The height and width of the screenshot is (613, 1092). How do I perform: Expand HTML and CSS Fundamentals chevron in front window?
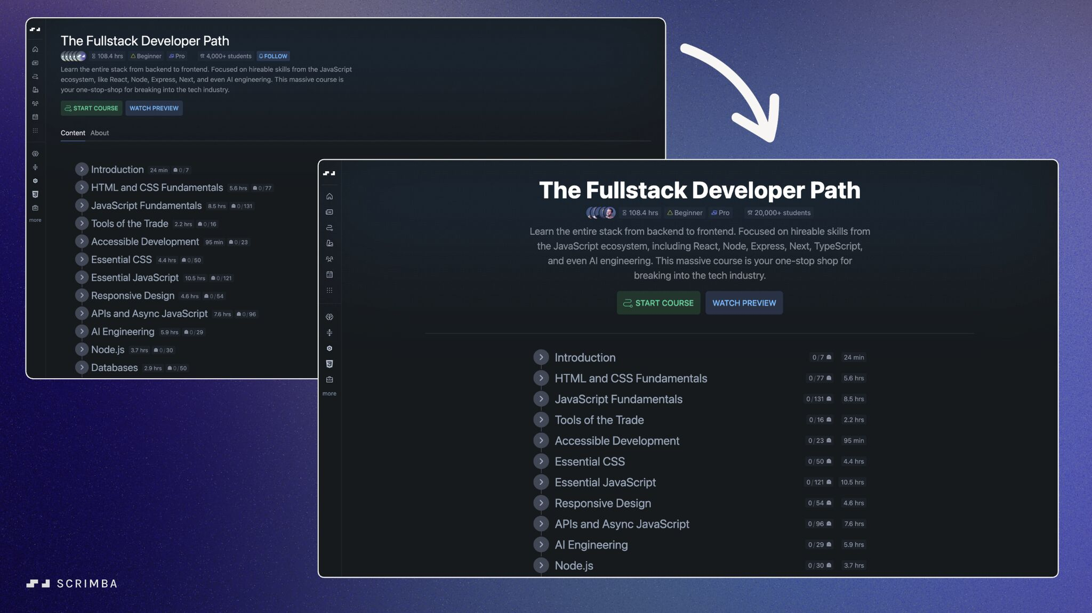[x=541, y=378]
